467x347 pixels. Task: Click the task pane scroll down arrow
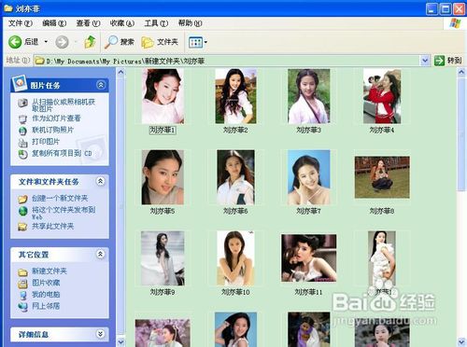(x=120, y=342)
